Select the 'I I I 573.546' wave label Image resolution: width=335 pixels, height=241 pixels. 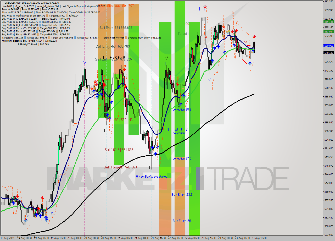click(x=114, y=57)
